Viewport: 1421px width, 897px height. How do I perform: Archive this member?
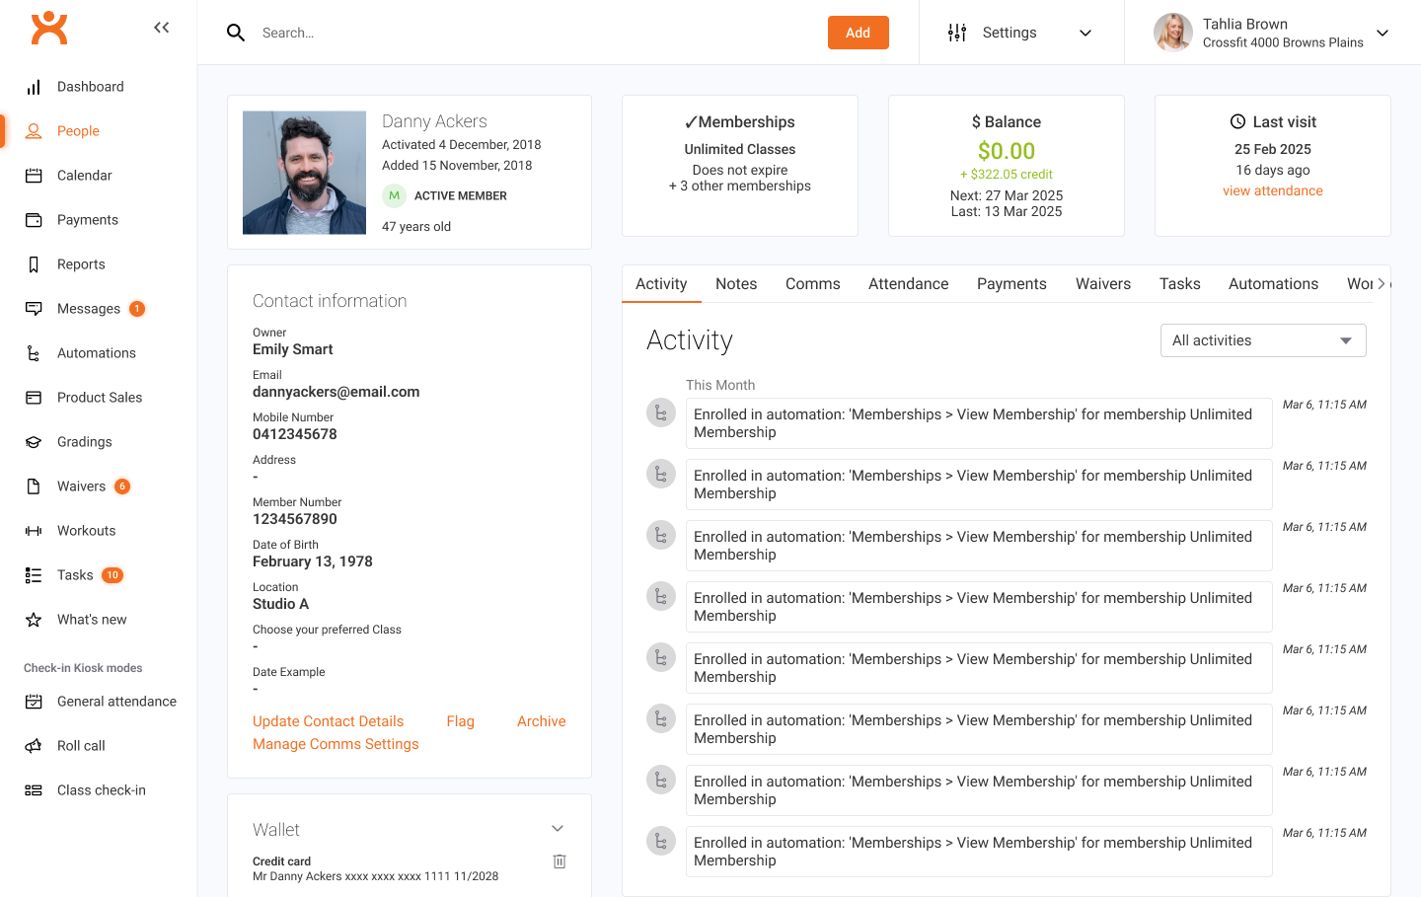(542, 721)
